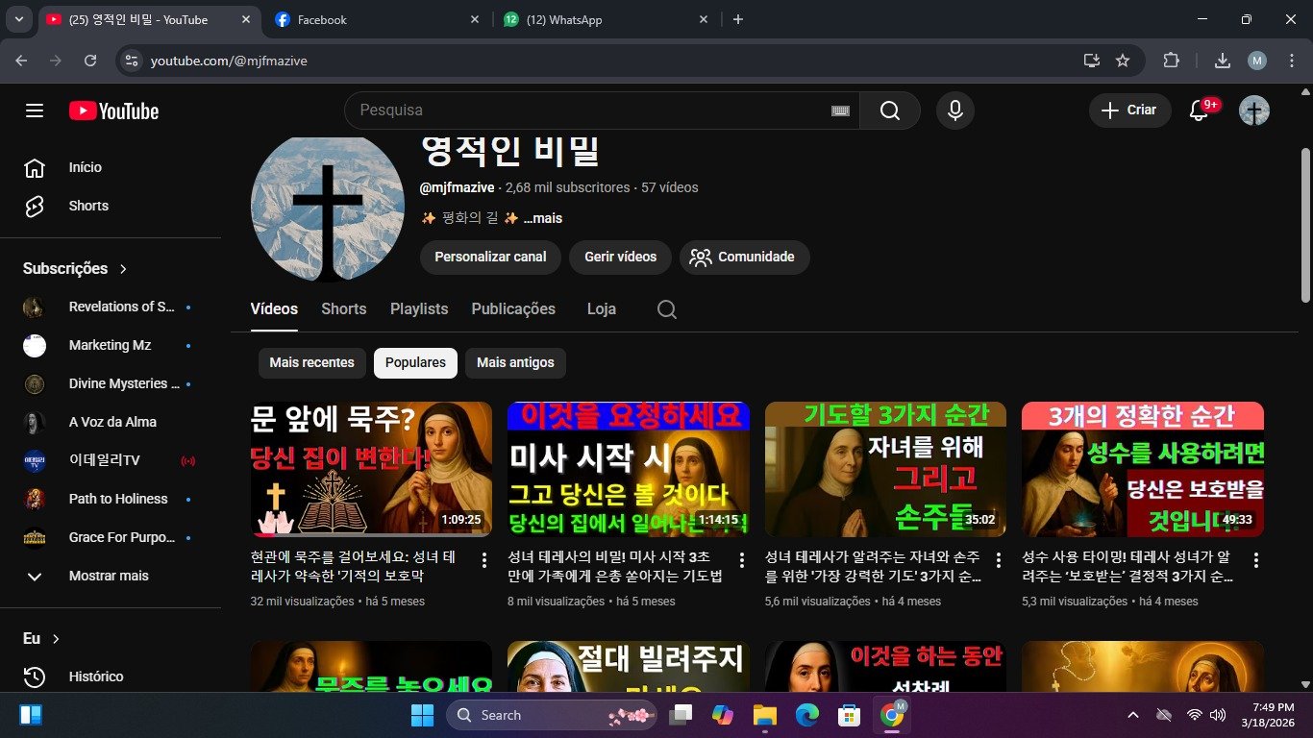Expand Mostrar mais in subscriptions

(x=108, y=576)
